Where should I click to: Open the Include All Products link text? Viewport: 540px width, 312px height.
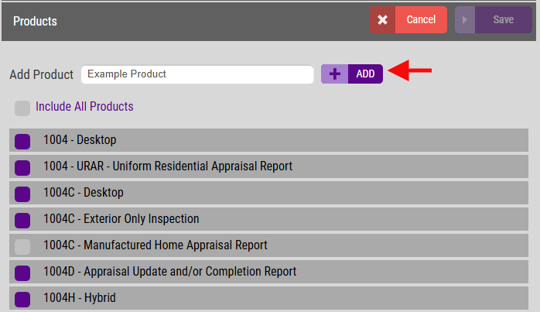click(x=84, y=107)
